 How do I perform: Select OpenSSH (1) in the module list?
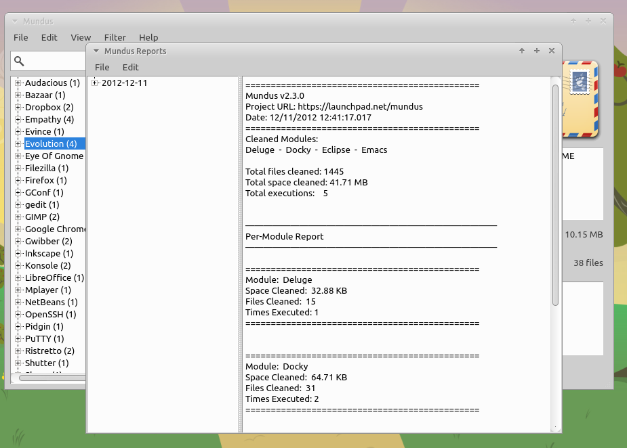tap(51, 314)
